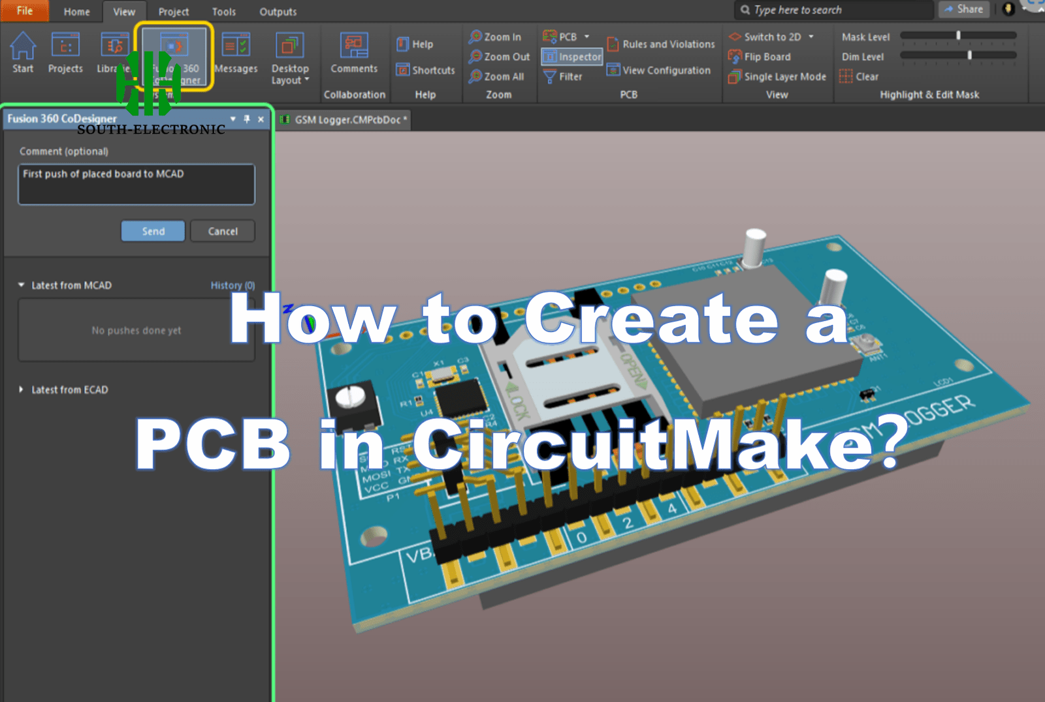Click the Cancel button
This screenshot has width=1045, height=702.
click(223, 231)
